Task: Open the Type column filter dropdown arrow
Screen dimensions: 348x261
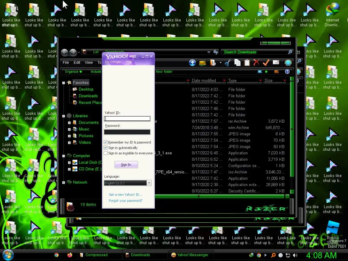Action: coord(260,80)
